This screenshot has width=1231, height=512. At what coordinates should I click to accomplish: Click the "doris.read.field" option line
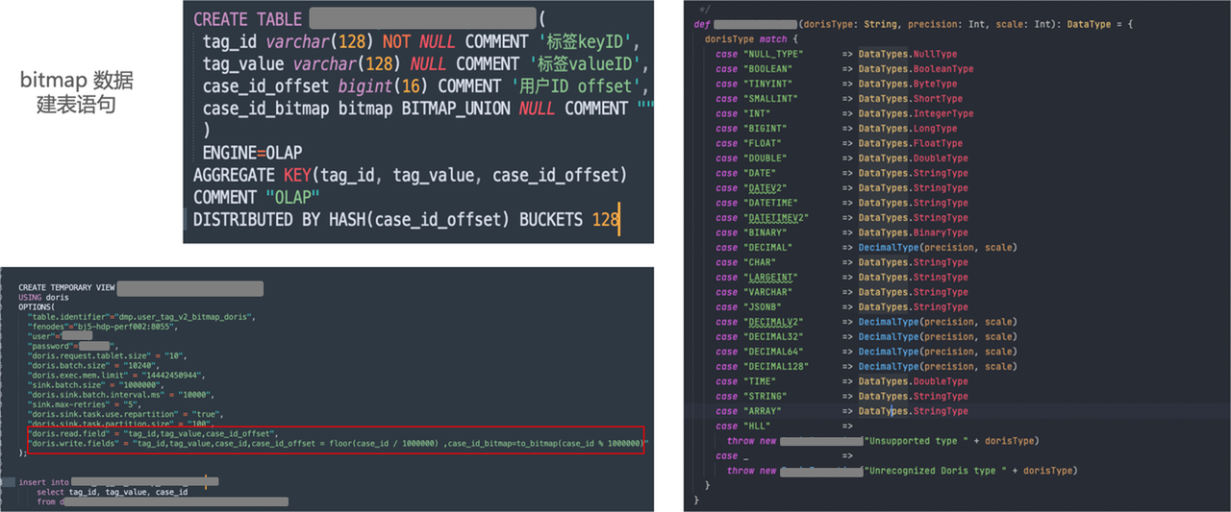(153, 434)
